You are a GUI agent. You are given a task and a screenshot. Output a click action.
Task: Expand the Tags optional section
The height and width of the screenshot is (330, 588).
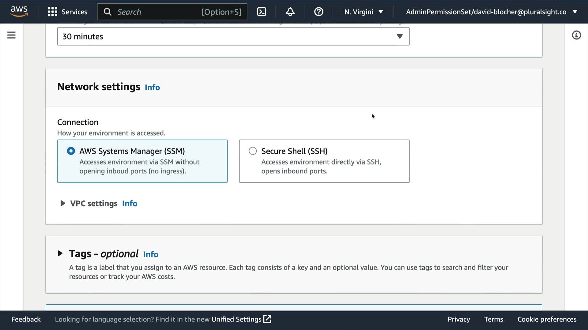(60, 253)
